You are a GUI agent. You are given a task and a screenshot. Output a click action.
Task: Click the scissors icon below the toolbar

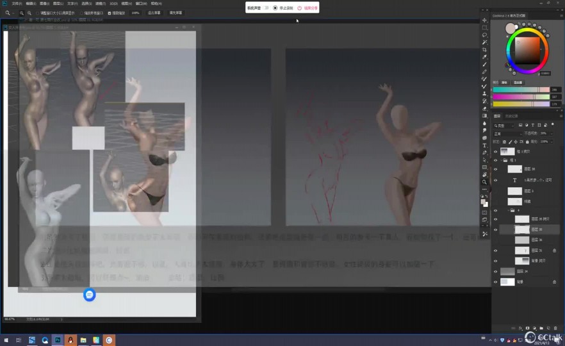click(x=485, y=234)
